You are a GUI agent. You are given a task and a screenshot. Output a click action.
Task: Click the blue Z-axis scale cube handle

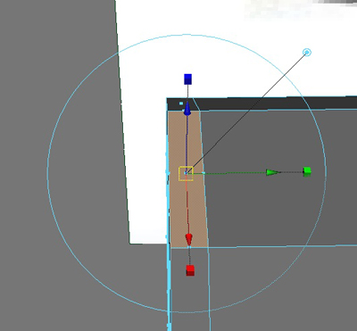[187, 79]
